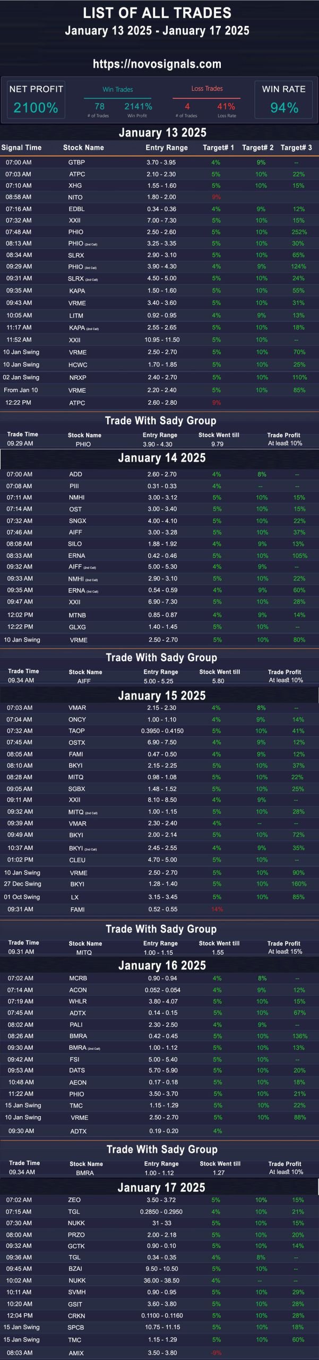The height and width of the screenshot is (1360, 319).
Task: Click the January 13 2025 heading
Action: 162,133
